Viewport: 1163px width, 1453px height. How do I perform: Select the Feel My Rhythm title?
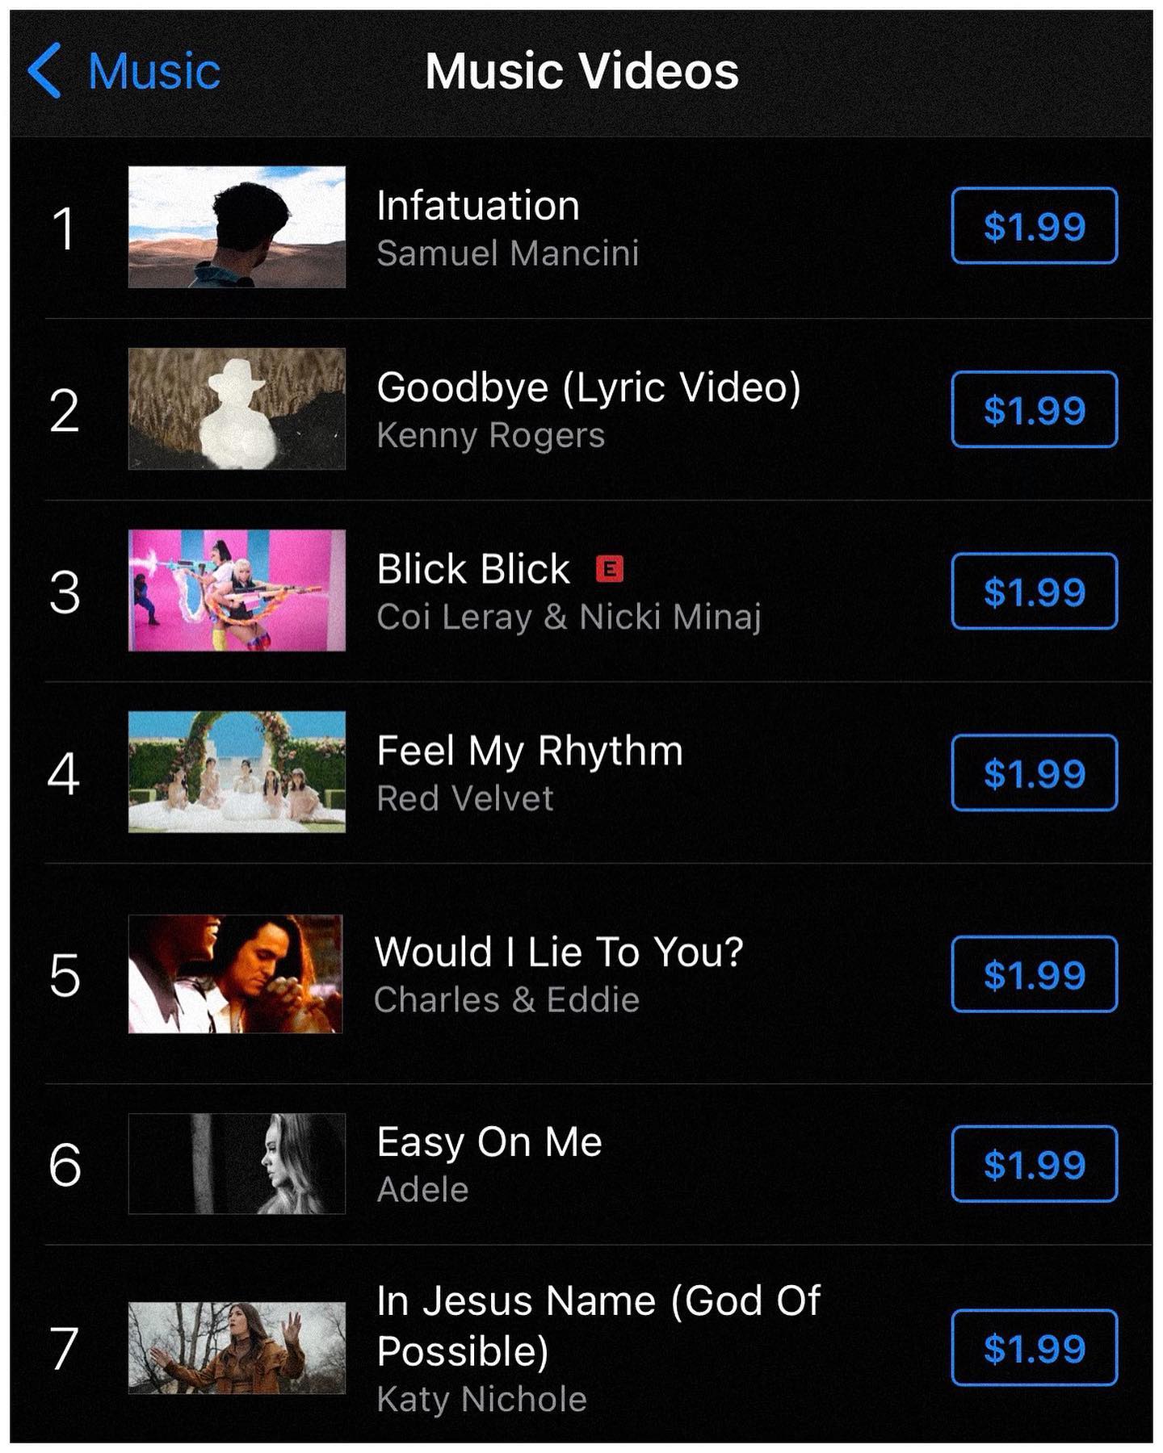click(530, 751)
